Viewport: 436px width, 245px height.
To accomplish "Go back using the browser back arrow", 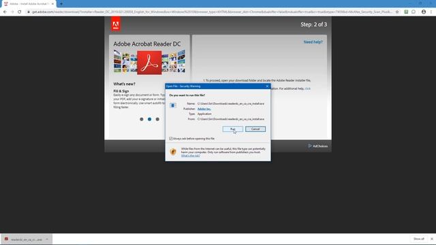I will coord(5,12).
